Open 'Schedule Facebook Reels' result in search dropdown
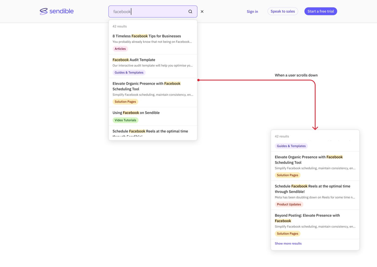The width and height of the screenshot is (377, 267). (150, 133)
